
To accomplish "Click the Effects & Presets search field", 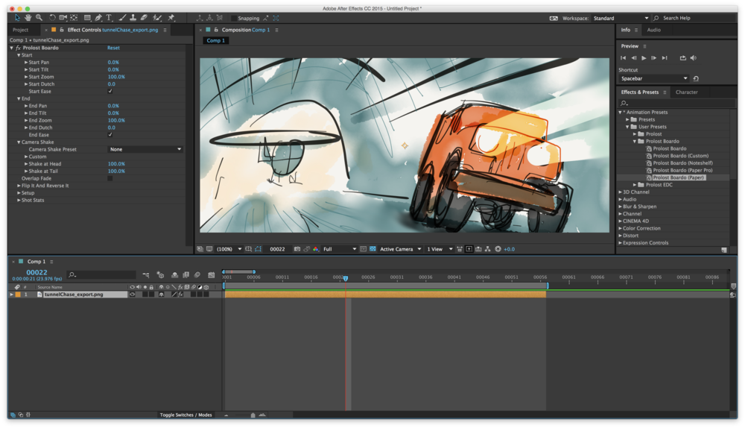I will (x=675, y=103).
